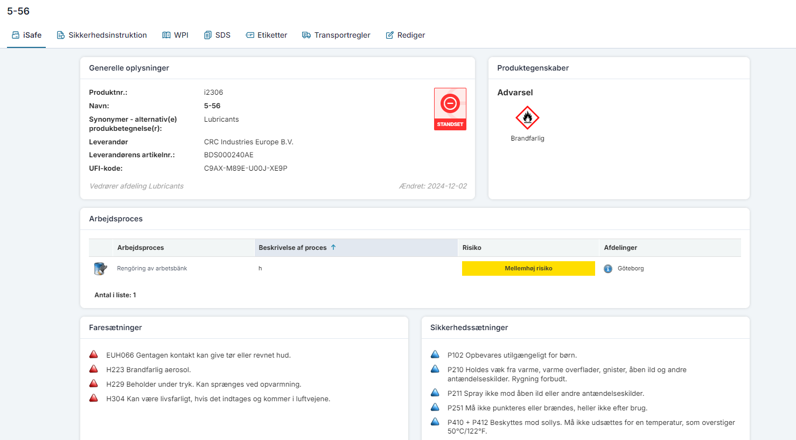Click the Rediger pencil icon
Screen dimensions: 796x440
point(390,35)
